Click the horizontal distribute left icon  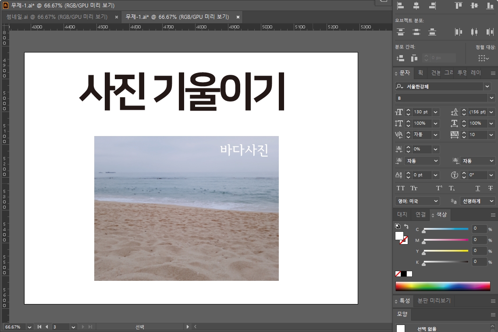458,31
